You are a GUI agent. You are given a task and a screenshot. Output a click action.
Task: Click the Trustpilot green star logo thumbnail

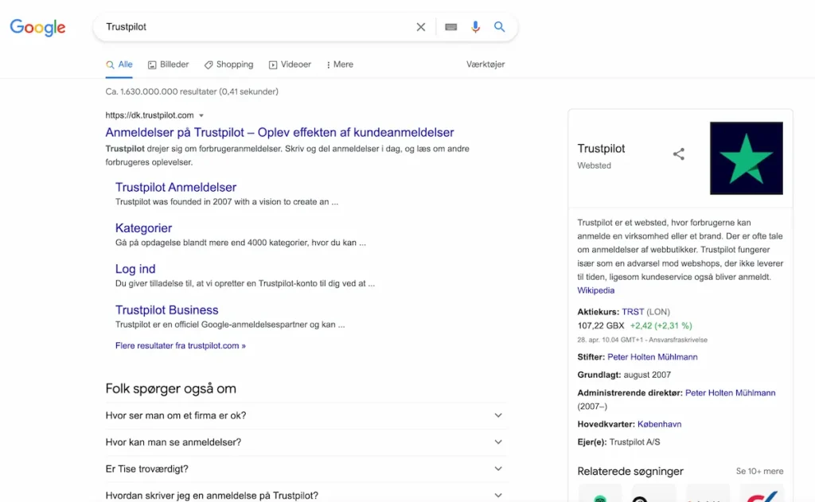747,158
